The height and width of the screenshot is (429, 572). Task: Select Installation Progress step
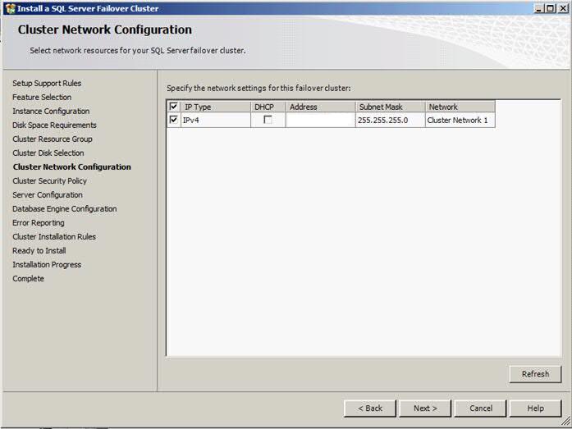[47, 265]
